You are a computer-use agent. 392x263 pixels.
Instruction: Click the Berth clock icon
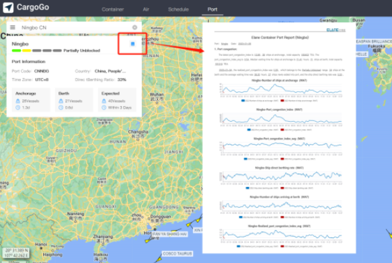pos(61,108)
